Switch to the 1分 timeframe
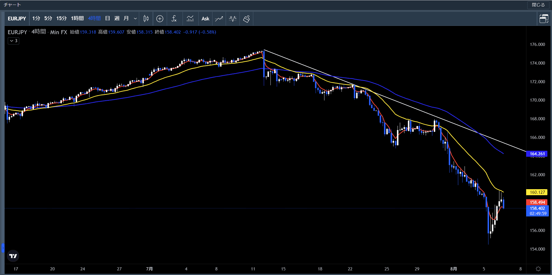 point(36,18)
